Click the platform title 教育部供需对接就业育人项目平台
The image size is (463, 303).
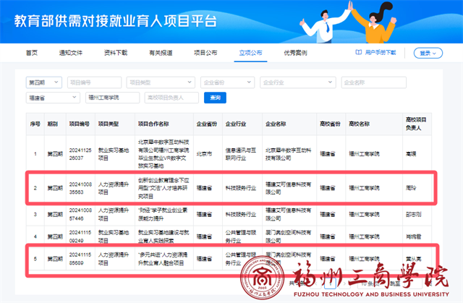click(116, 21)
